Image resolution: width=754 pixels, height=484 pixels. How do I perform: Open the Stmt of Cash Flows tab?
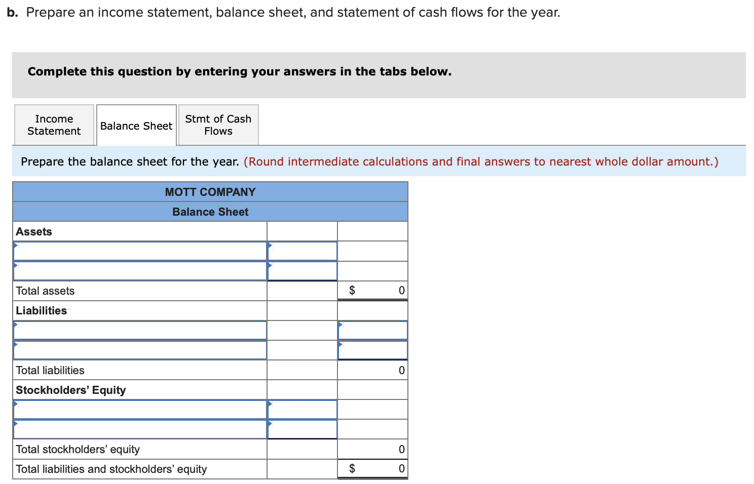click(218, 125)
